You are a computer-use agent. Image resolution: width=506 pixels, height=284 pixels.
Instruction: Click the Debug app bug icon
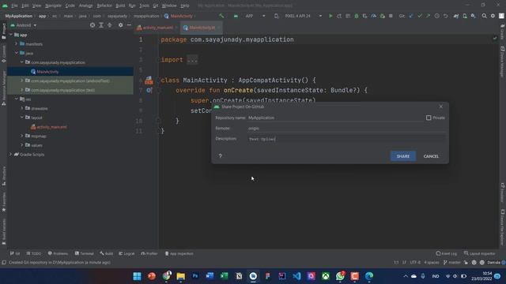coord(357,16)
